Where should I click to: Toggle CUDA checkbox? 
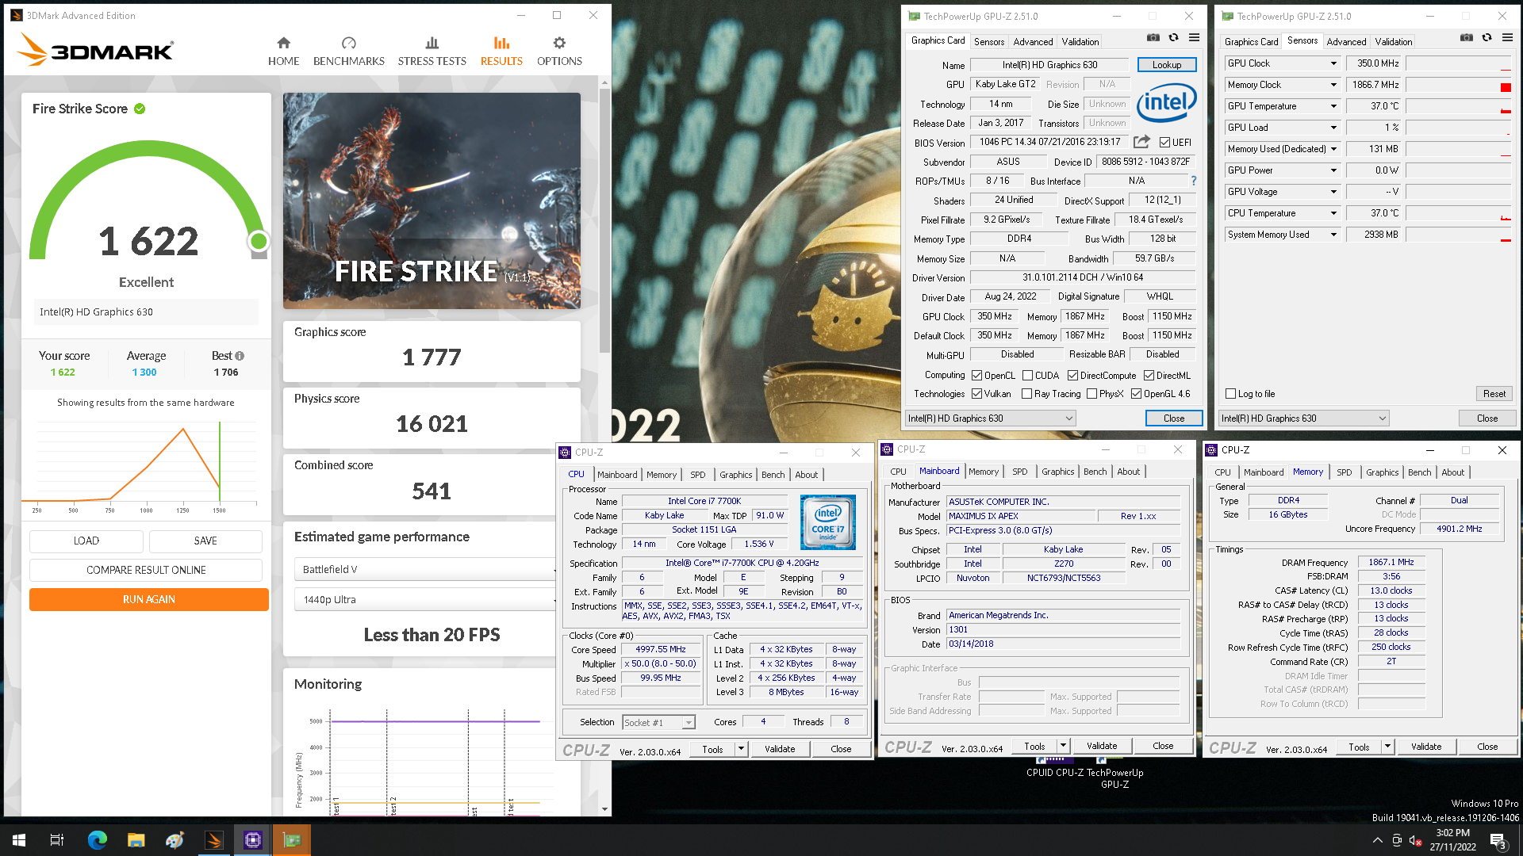coord(1027,376)
